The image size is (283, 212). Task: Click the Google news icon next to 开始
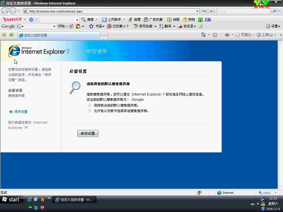tap(72, 26)
